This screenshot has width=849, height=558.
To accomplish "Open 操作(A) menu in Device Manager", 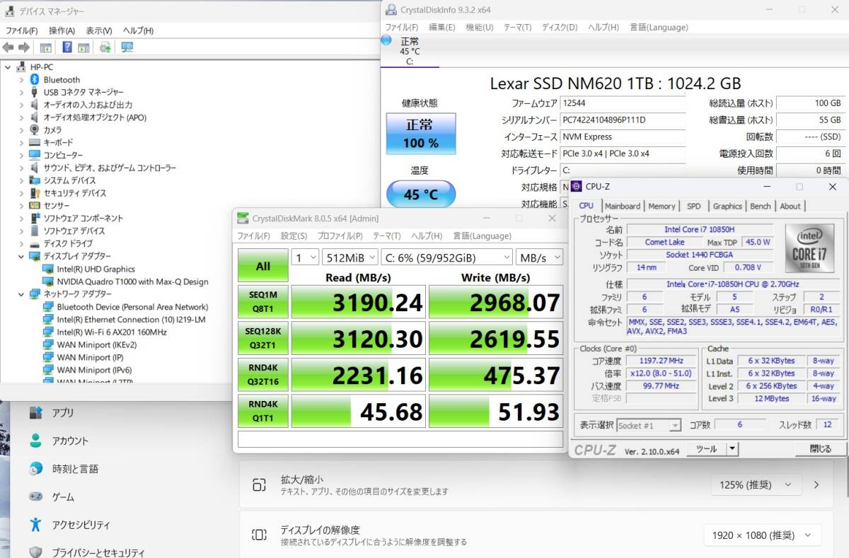I will (x=62, y=30).
